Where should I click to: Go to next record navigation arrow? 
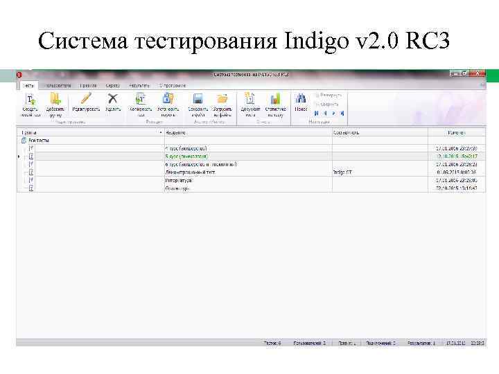(334, 113)
